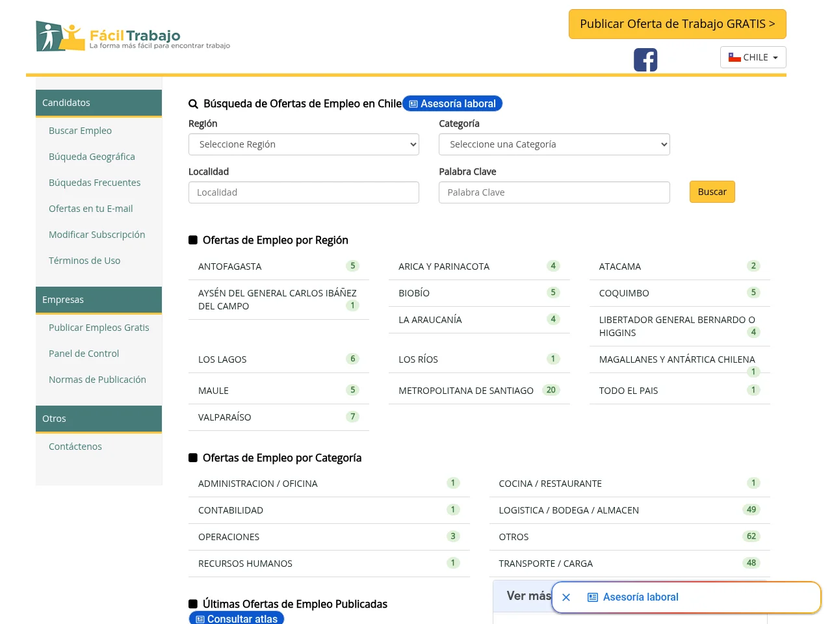Screen dimensions: 832x624
Task: Go to Búqueda Geográfica sidebar link
Action: (92, 157)
